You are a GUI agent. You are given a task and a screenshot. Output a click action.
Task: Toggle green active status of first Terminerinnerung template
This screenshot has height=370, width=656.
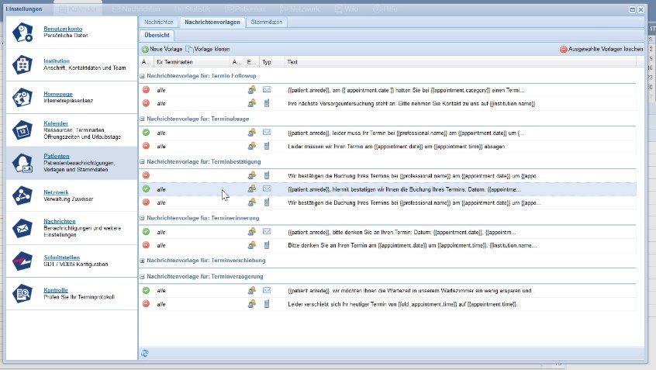coord(146,231)
